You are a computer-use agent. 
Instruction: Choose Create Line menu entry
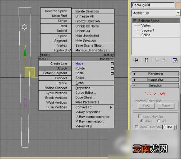tap(55, 63)
